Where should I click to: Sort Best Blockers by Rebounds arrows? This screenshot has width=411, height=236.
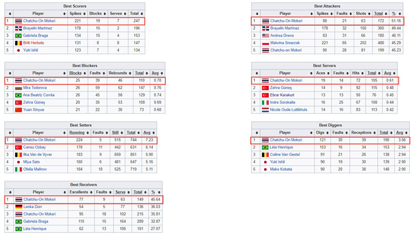(x=130, y=73)
